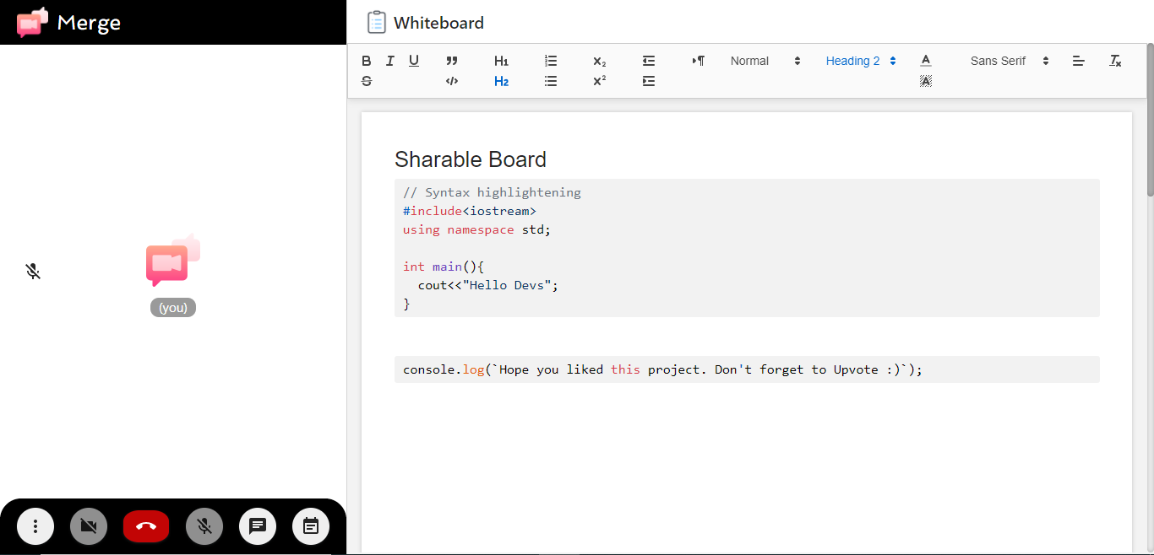Click the 'using namespace std;' line
Screen dimensions: 1154x555
[476, 229]
